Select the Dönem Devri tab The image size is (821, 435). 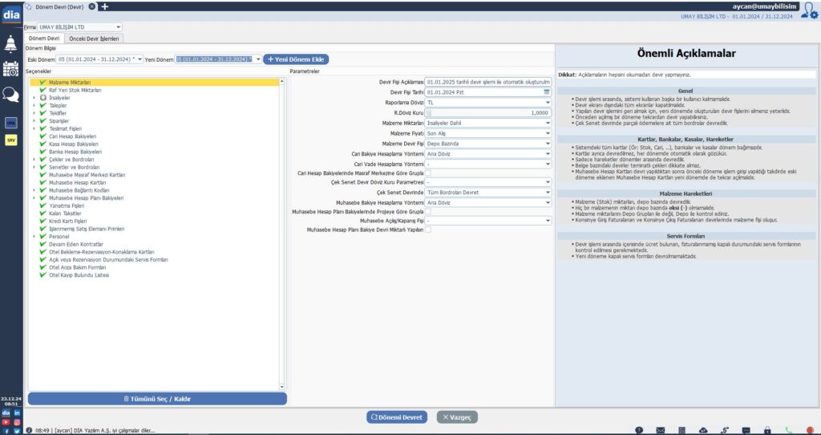coord(44,39)
